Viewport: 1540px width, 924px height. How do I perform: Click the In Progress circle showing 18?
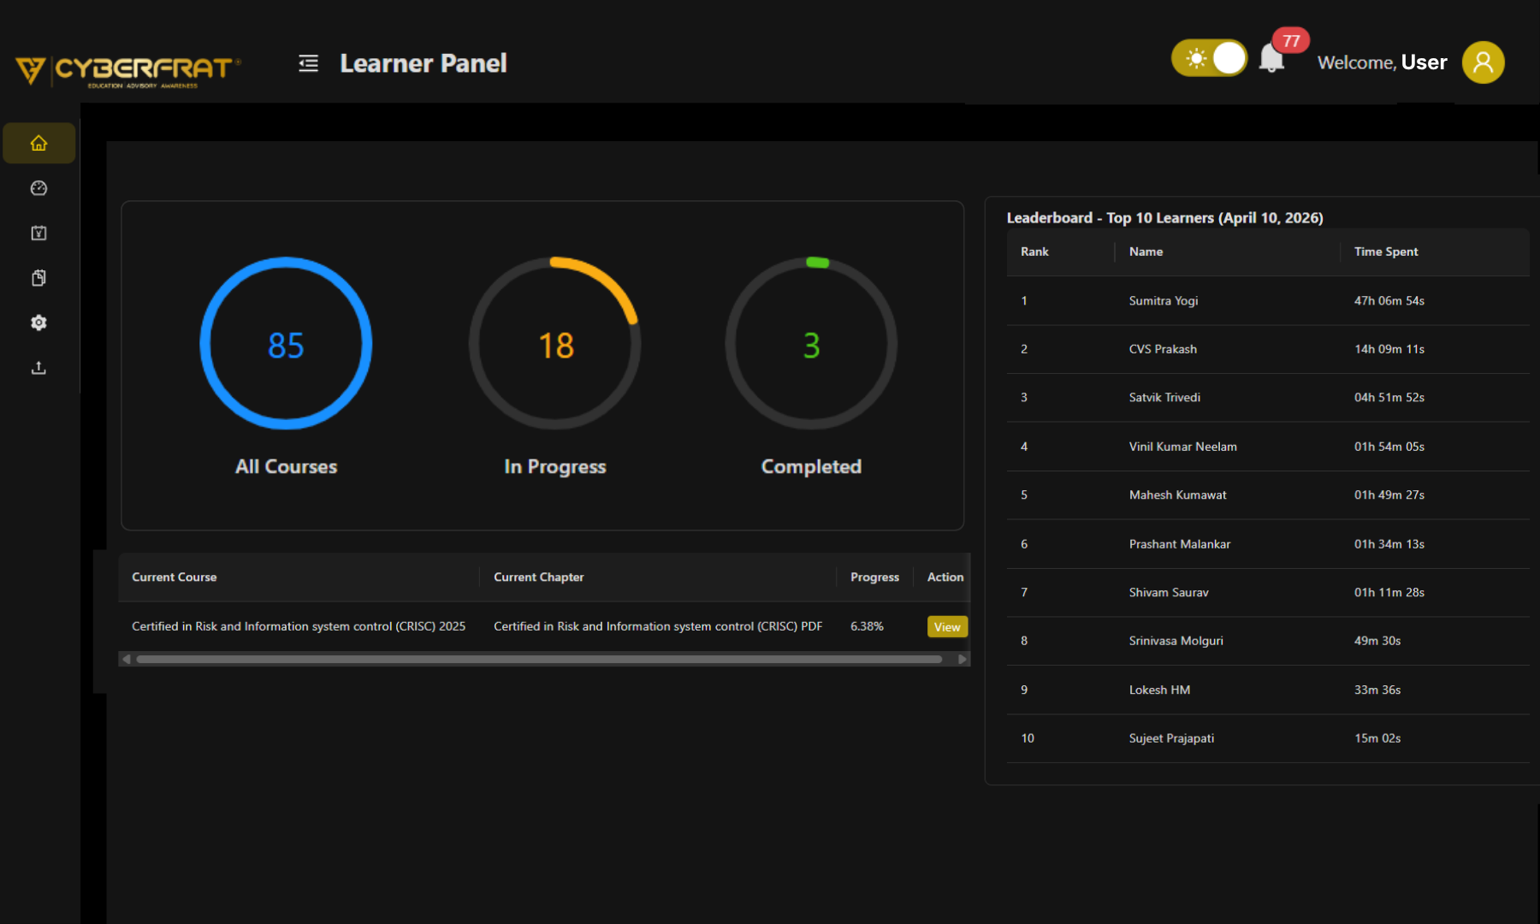(555, 344)
